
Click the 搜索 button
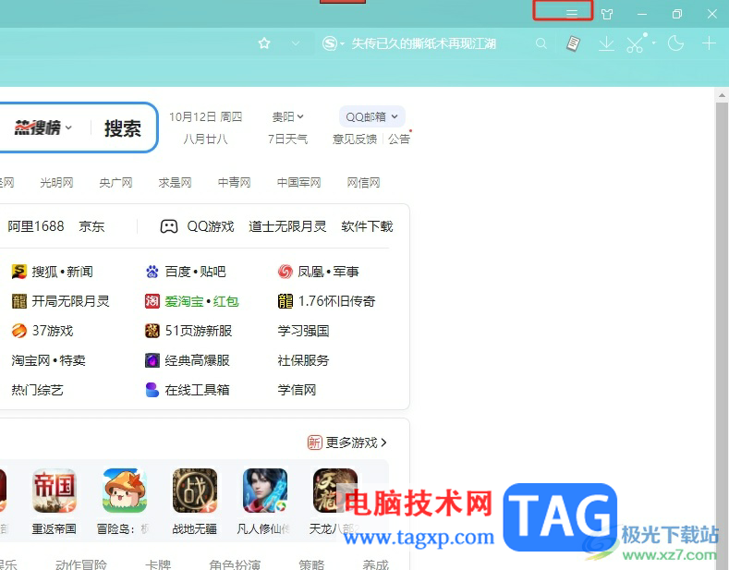click(122, 128)
